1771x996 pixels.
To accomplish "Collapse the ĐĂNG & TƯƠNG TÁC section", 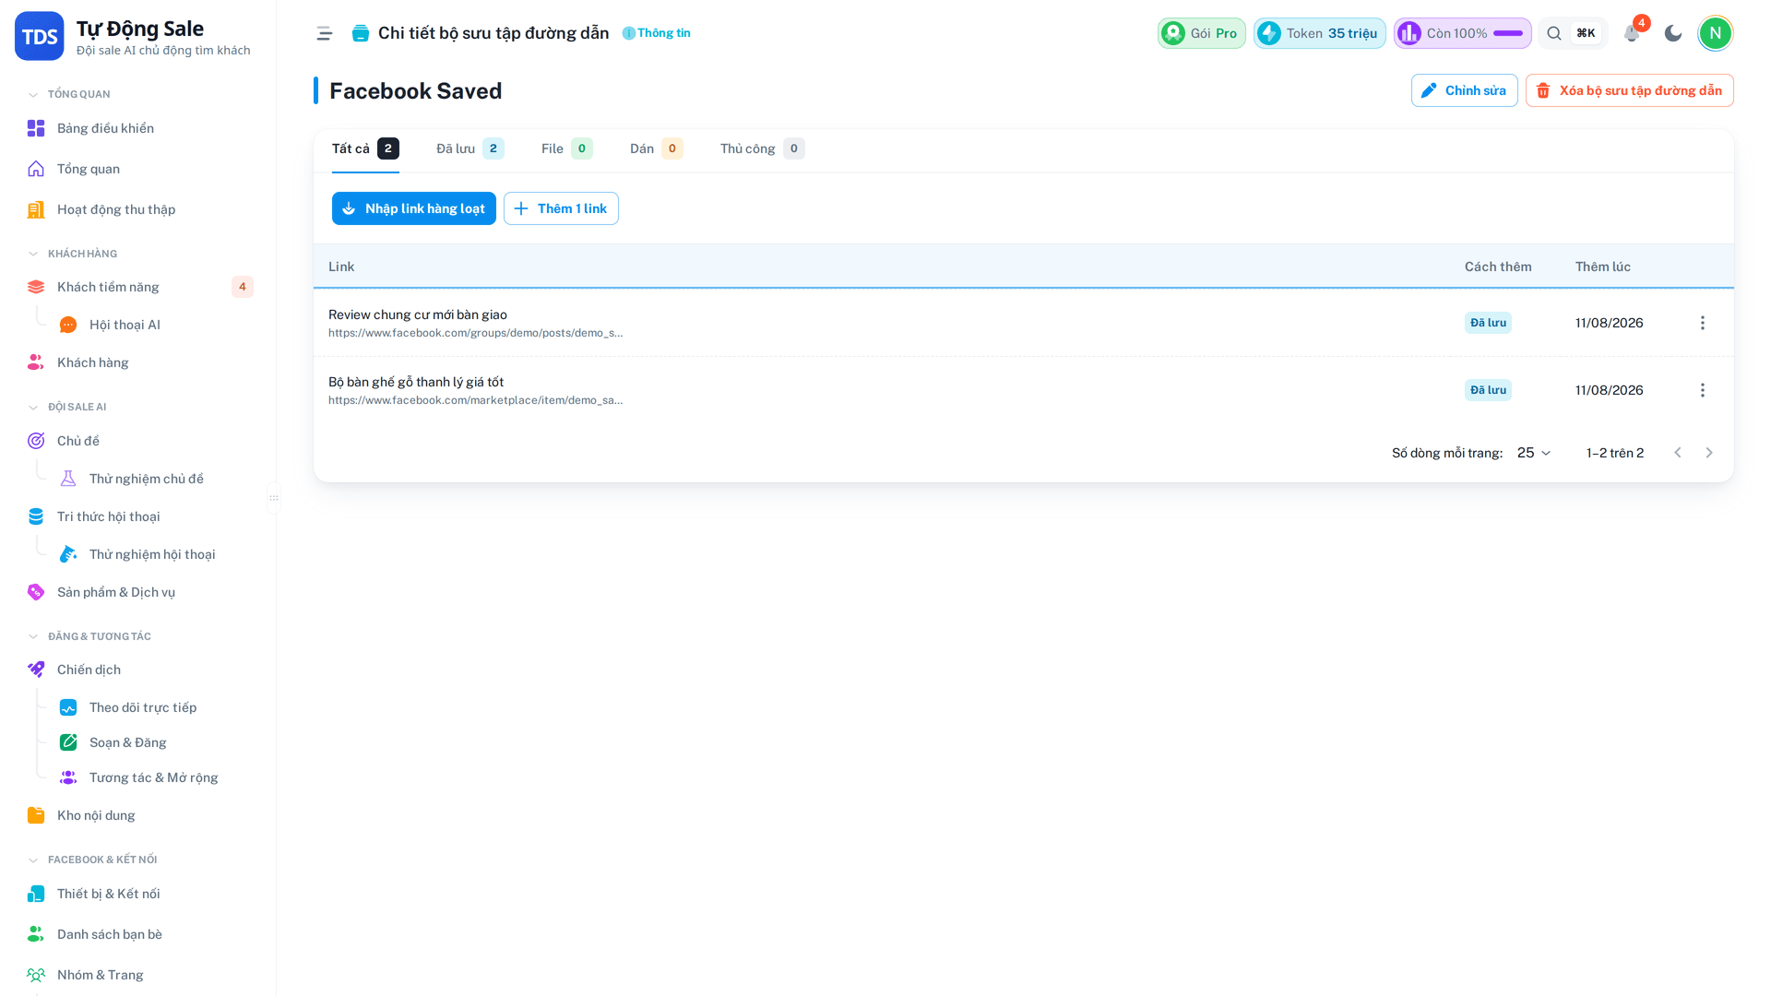I will pyautogui.click(x=89, y=636).
